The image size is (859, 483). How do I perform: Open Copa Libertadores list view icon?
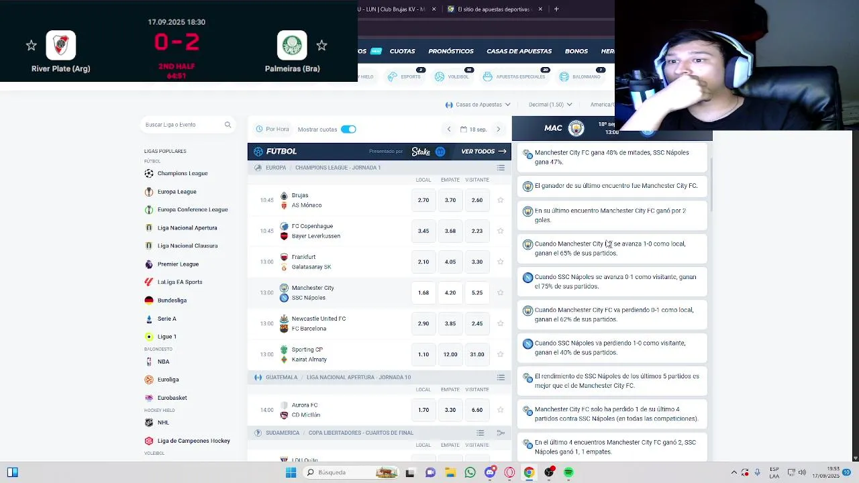pos(481,433)
